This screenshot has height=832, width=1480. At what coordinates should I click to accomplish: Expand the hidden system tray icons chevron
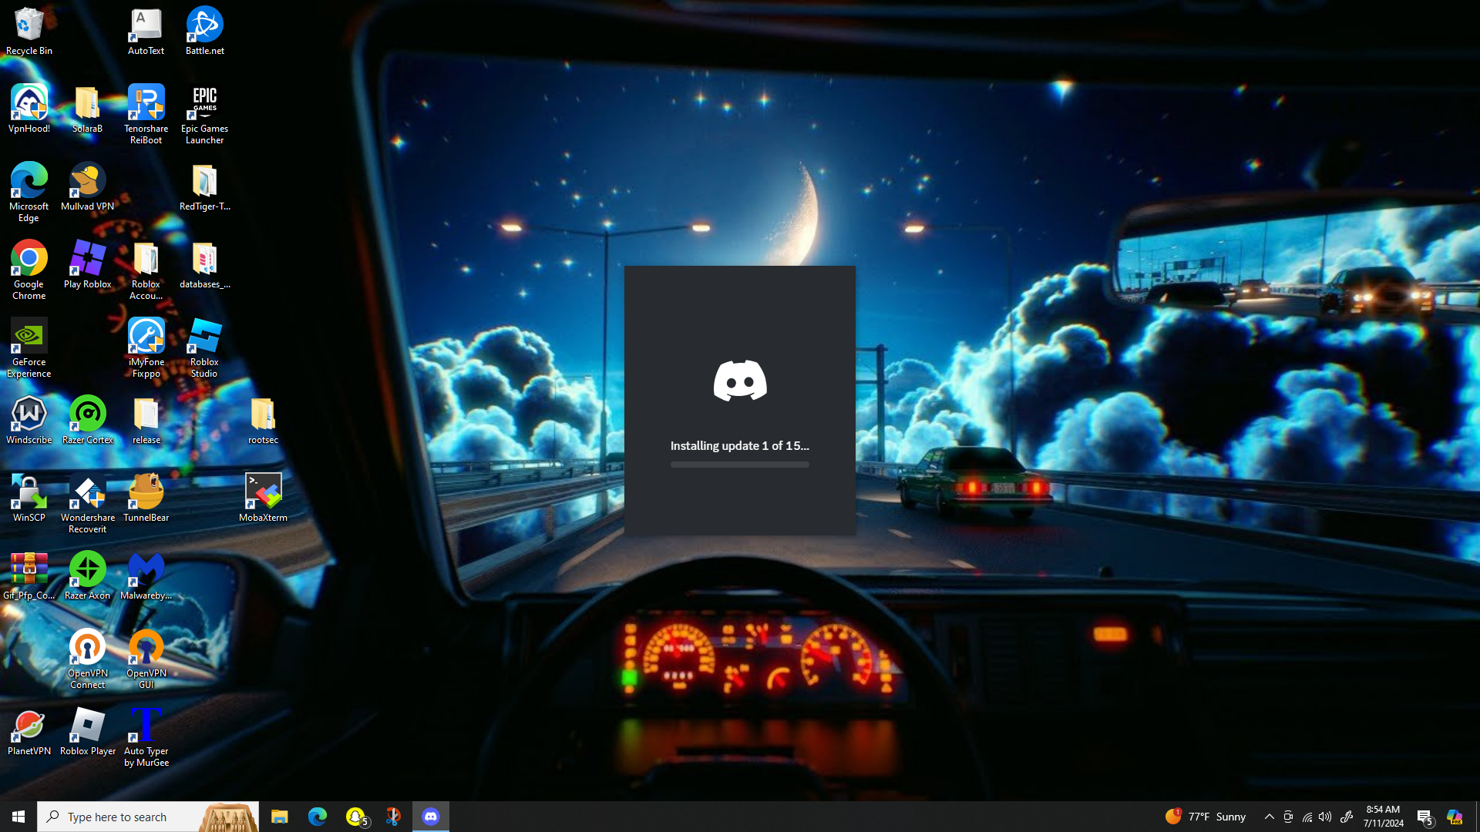pos(1269,817)
